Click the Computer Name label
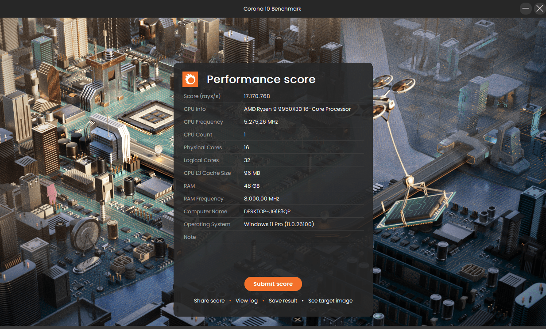546x329 pixels. point(205,212)
